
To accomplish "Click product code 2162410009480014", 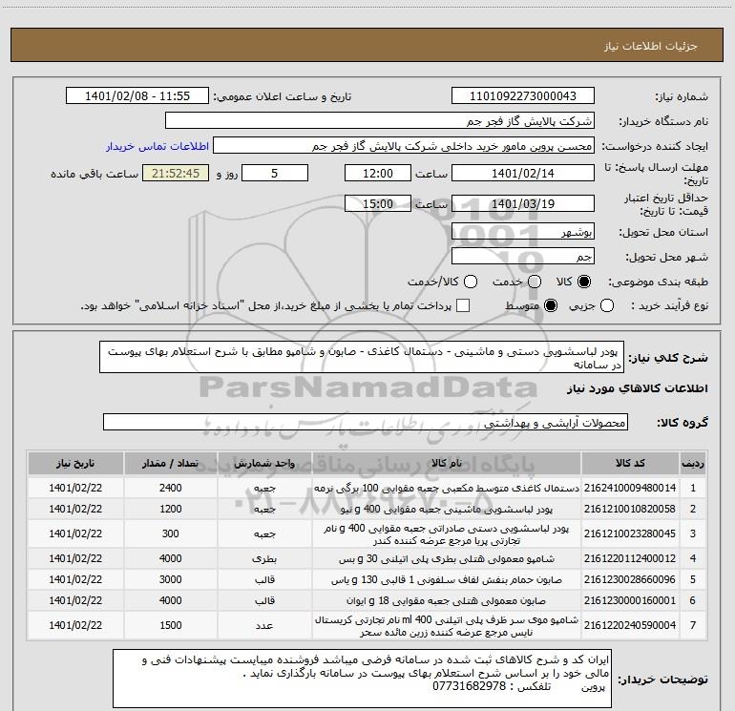I will tap(630, 488).
